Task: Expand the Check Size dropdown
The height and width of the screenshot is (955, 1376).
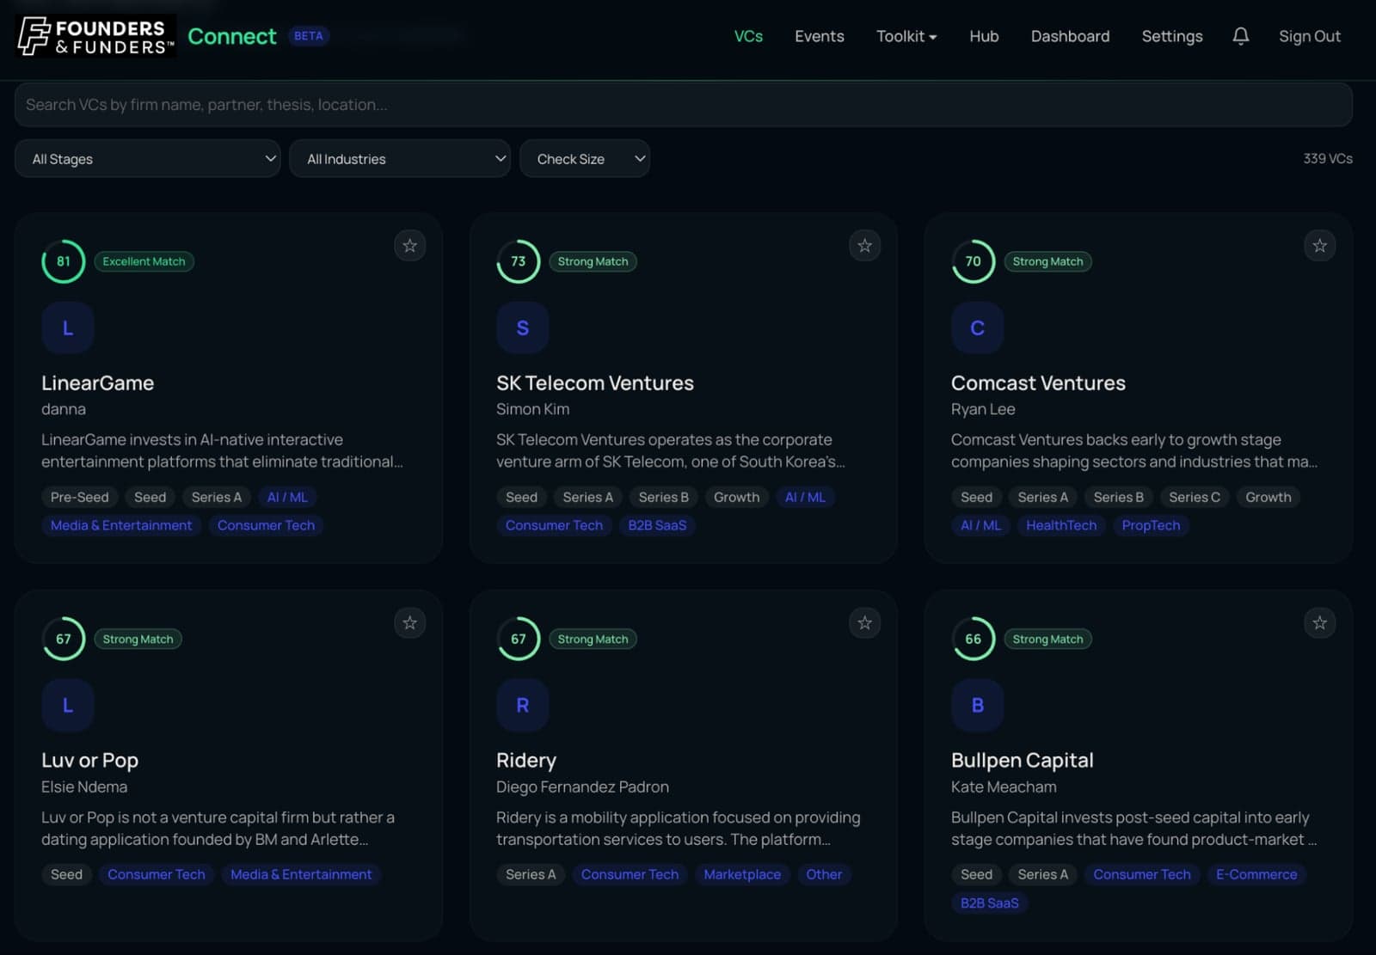Action: pos(585,159)
